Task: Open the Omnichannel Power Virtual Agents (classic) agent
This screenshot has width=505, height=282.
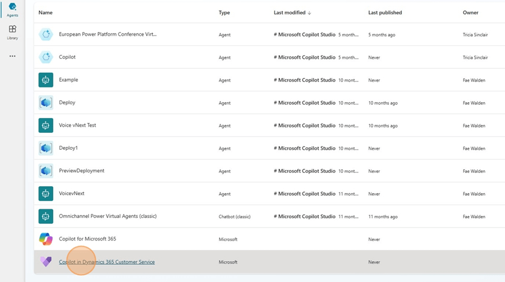Action: coord(107,216)
